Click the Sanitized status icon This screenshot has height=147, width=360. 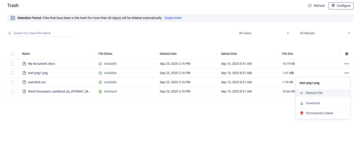[x=100, y=91]
